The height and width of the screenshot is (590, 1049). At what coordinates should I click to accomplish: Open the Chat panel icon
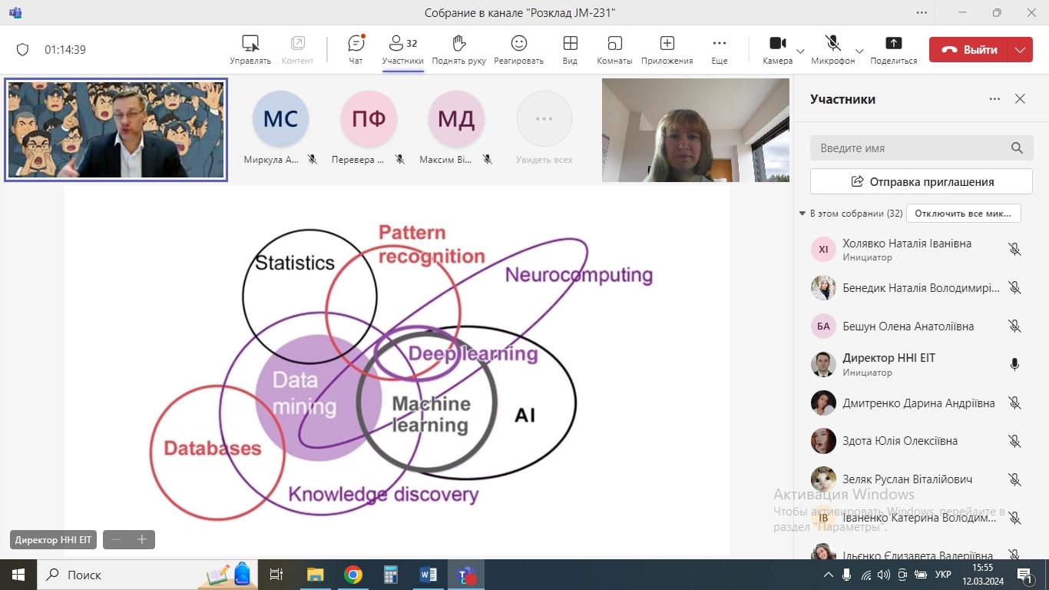[356, 44]
